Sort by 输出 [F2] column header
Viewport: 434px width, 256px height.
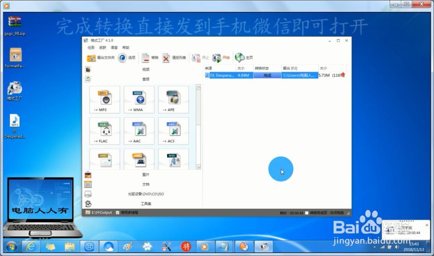click(300, 68)
